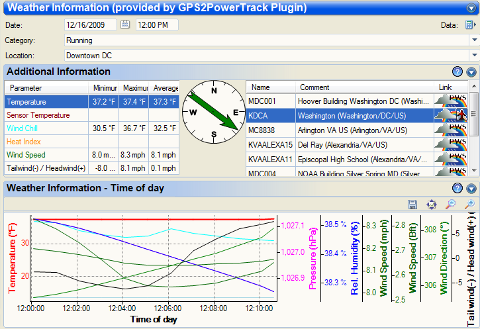Open the KVAALEXA15 station link icon
The image size is (480, 329).
coord(451,144)
